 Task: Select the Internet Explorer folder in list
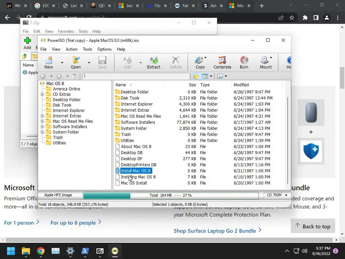pos(136,104)
